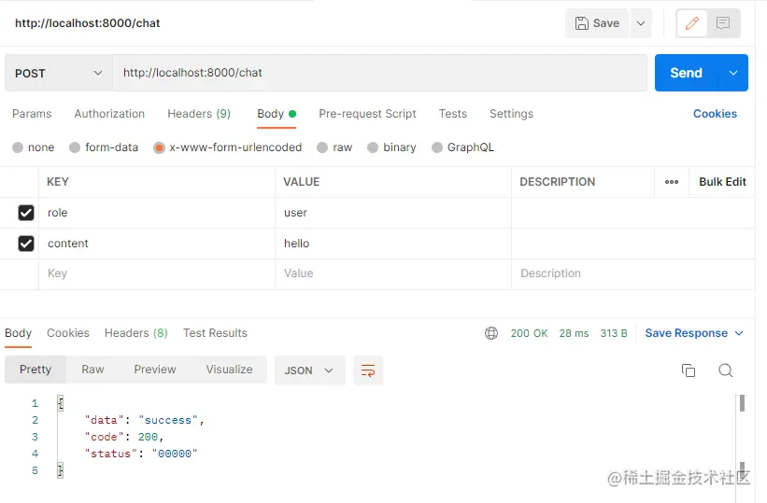Viewport: 767px width, 503px height.
Task: Open the Save options dropdown arrow
Action: coord(640,23)
